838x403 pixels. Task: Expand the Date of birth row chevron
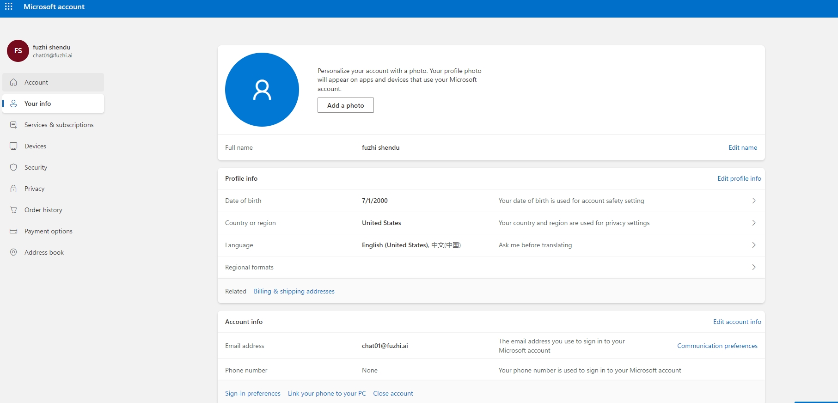[x=754, y=201]
